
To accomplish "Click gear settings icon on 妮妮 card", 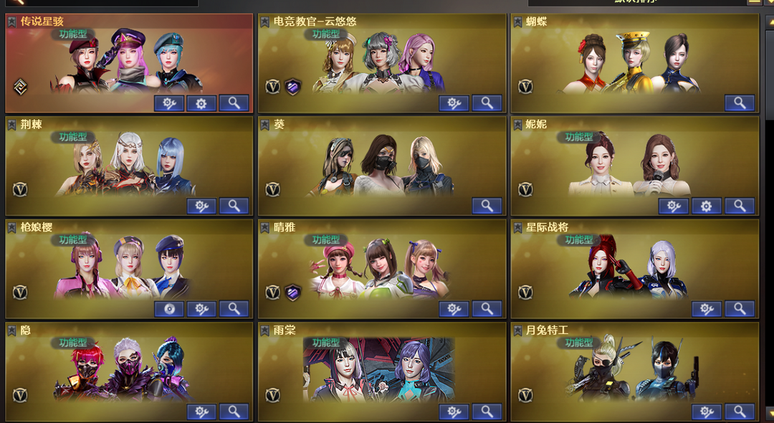I will coord(707,206).
